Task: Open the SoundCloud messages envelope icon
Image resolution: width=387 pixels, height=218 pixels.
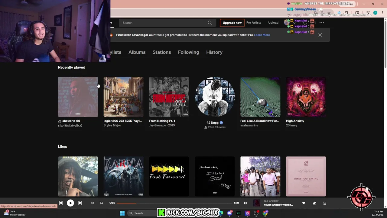Action: tap(313, 23)
